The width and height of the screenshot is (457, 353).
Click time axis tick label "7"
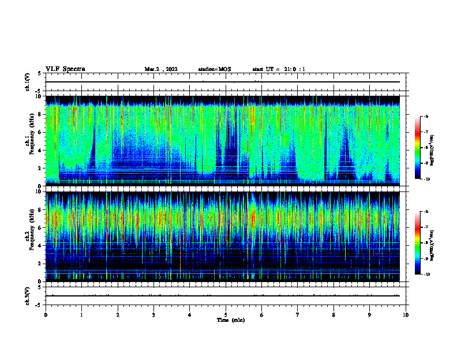coord(298,315)
